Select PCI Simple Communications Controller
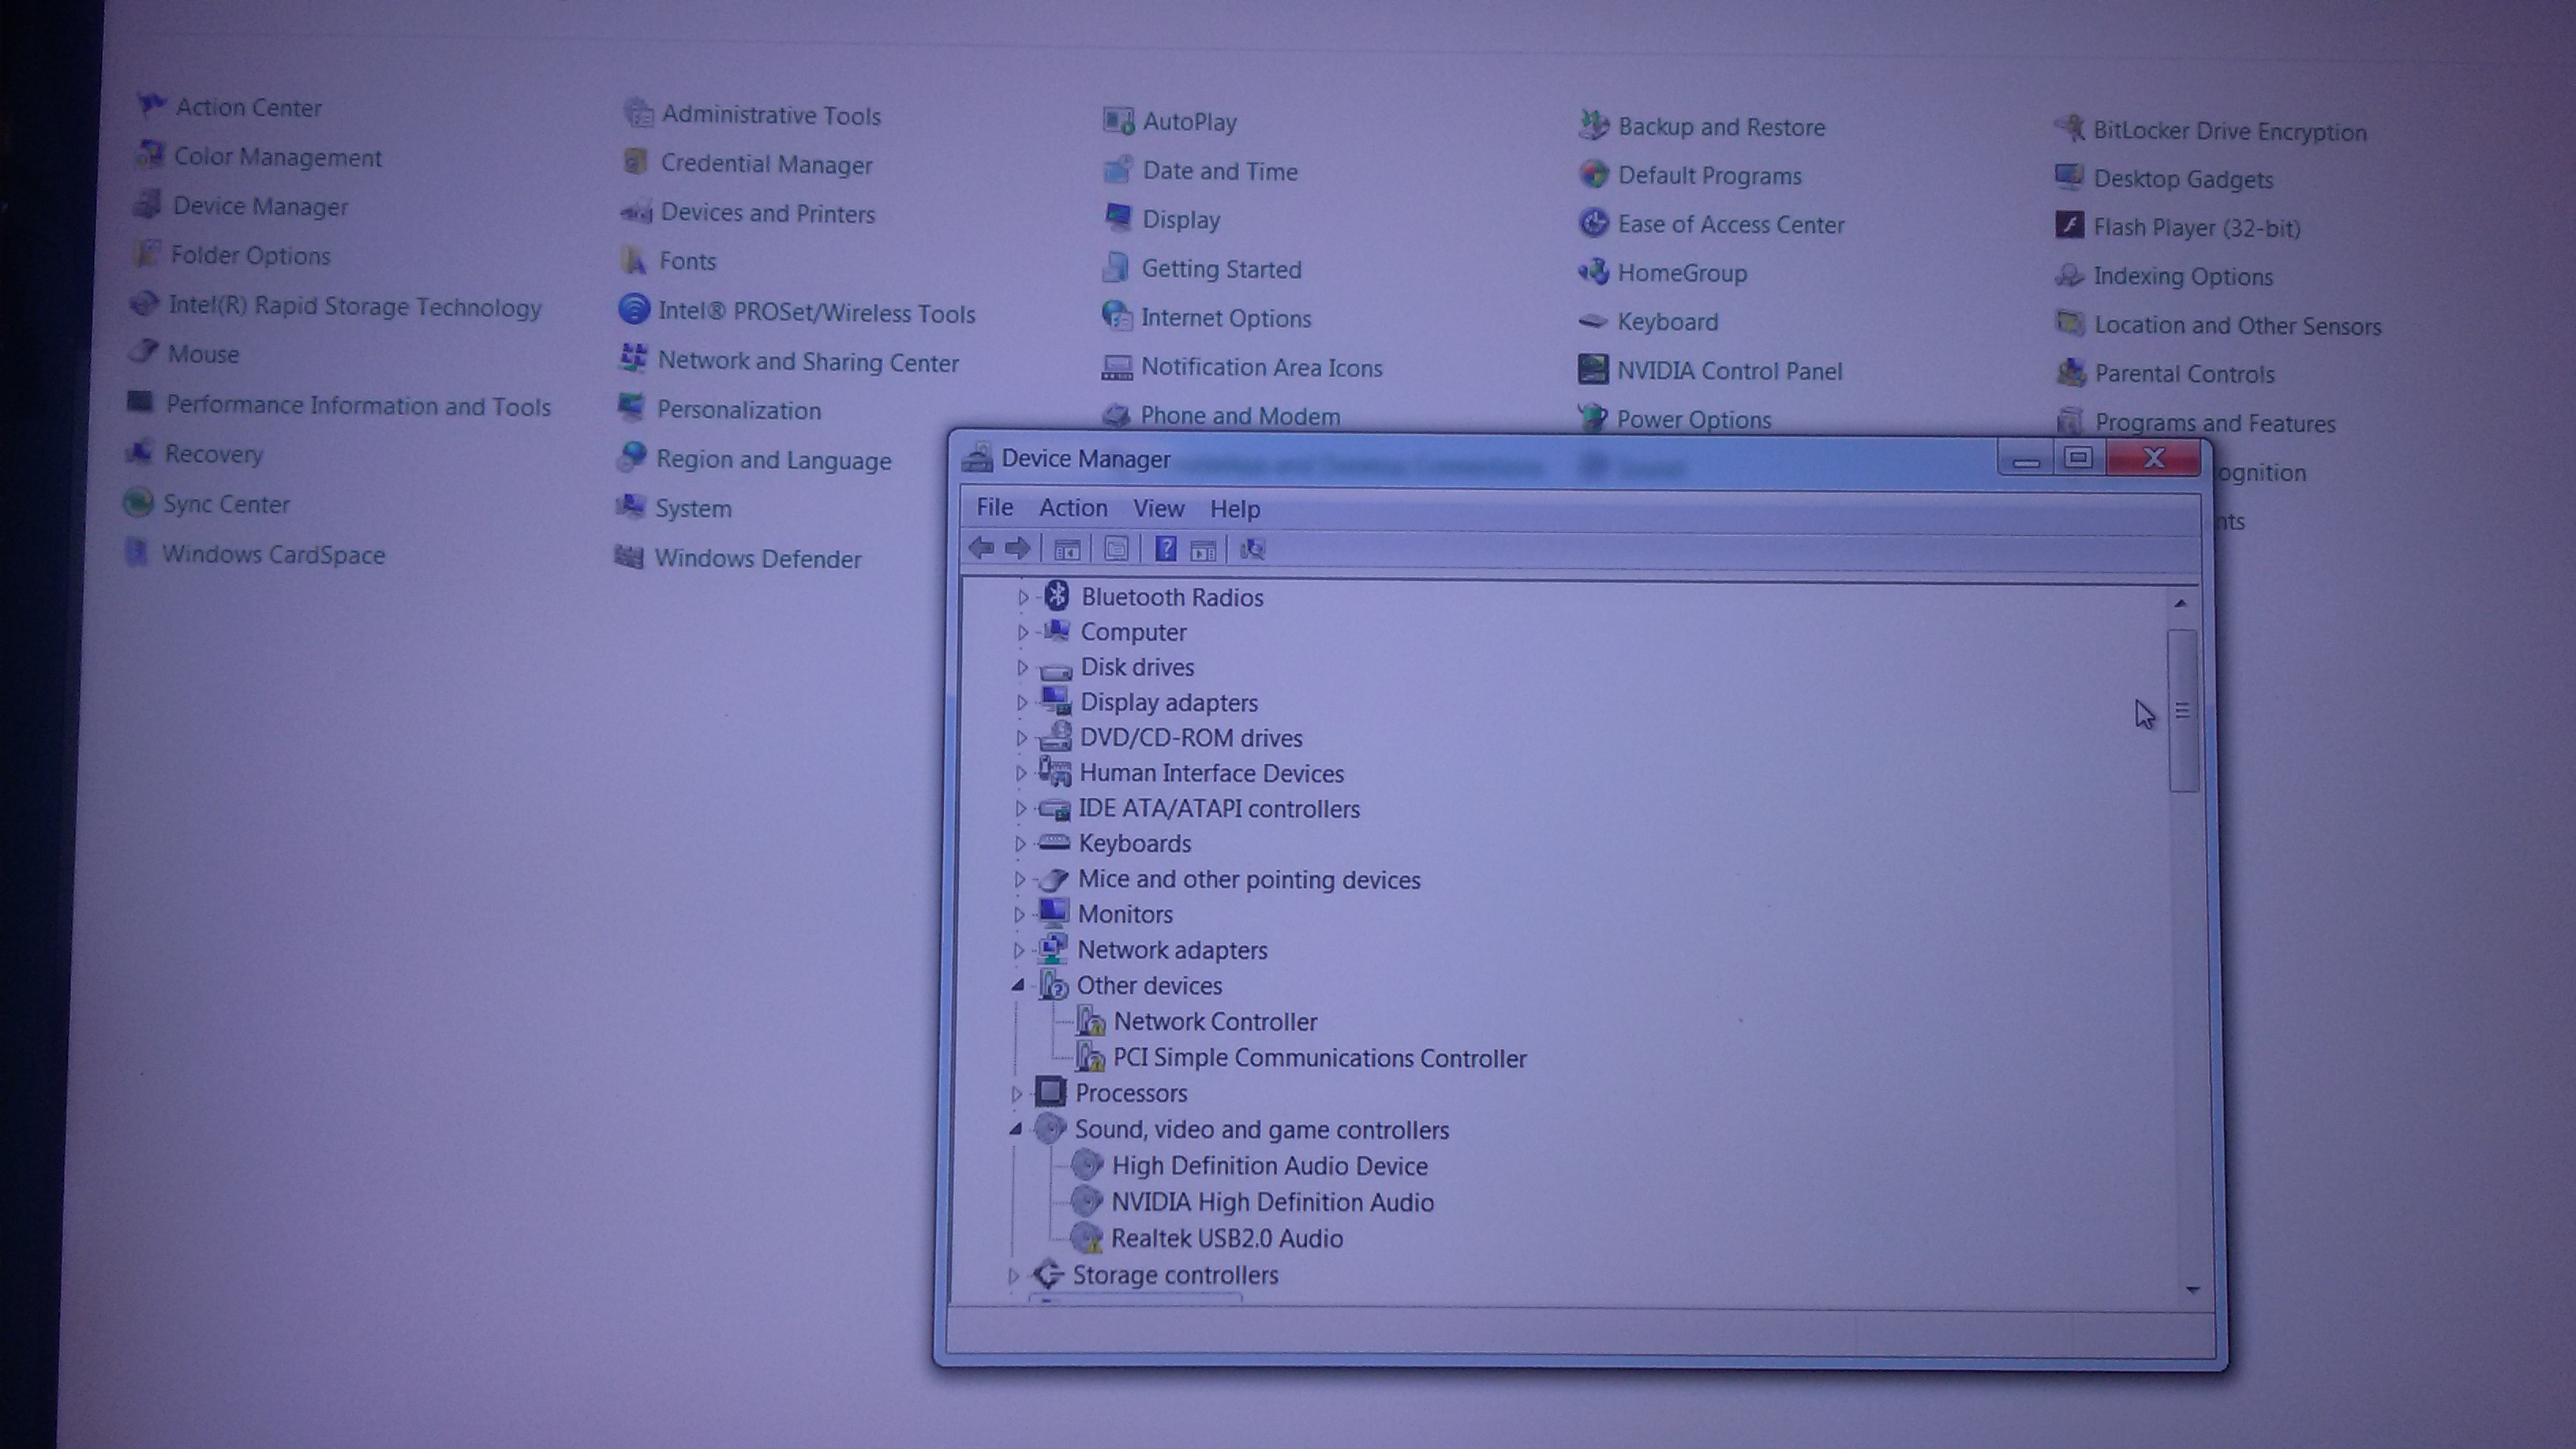This screenshot has width=2576, height=1449. pos(1319,1058)
